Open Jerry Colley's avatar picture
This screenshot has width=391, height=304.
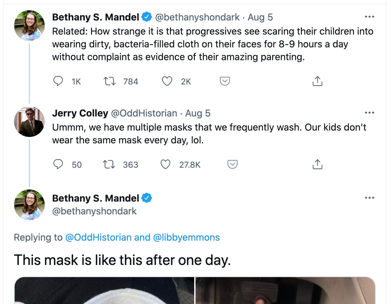29,122
